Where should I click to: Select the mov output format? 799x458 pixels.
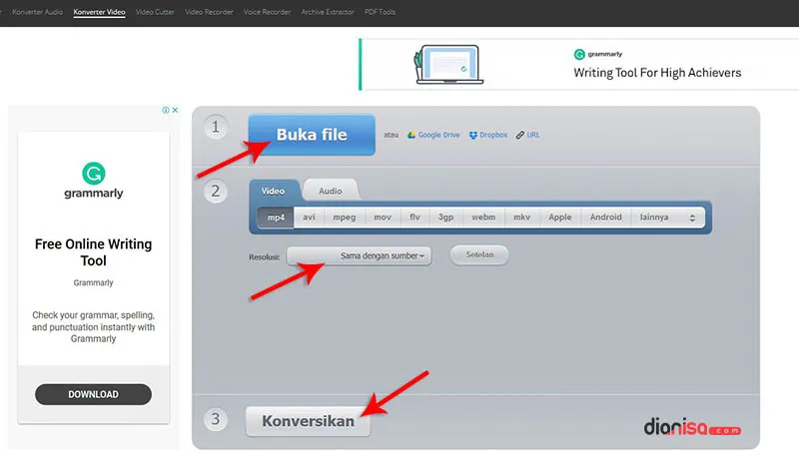383,218
